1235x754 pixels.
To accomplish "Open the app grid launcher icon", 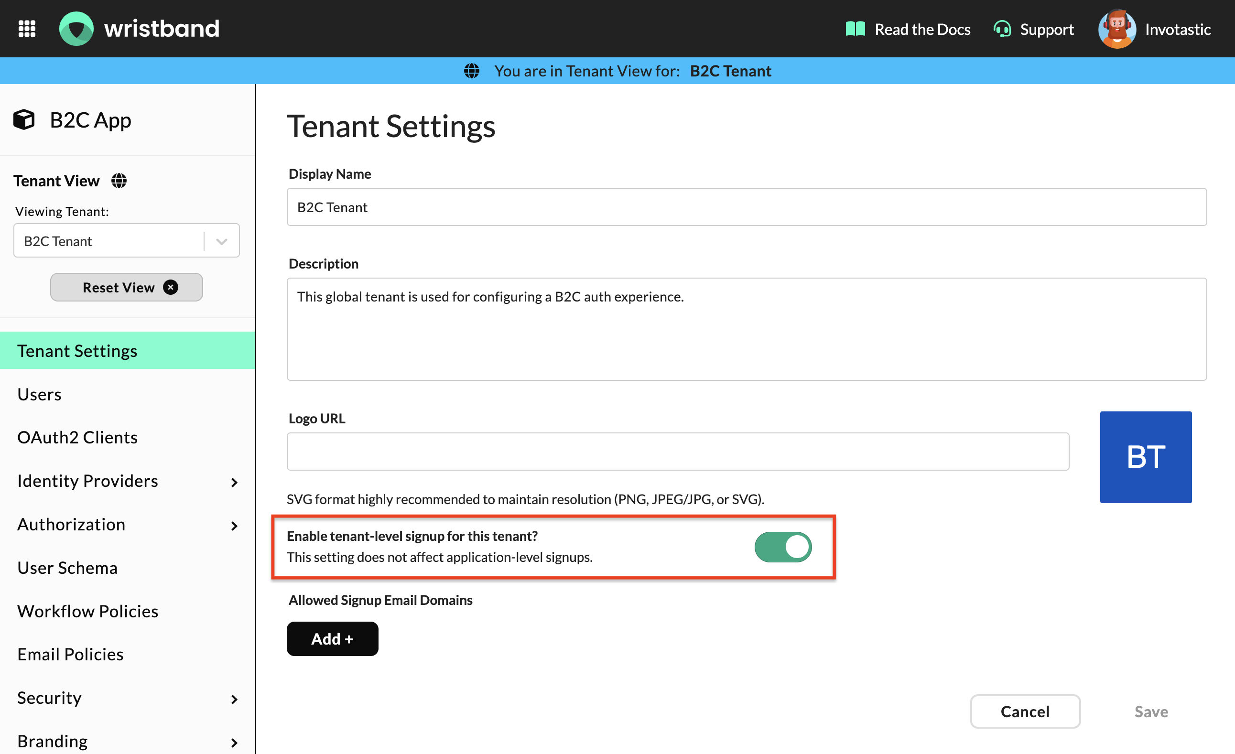I will 27,29.
